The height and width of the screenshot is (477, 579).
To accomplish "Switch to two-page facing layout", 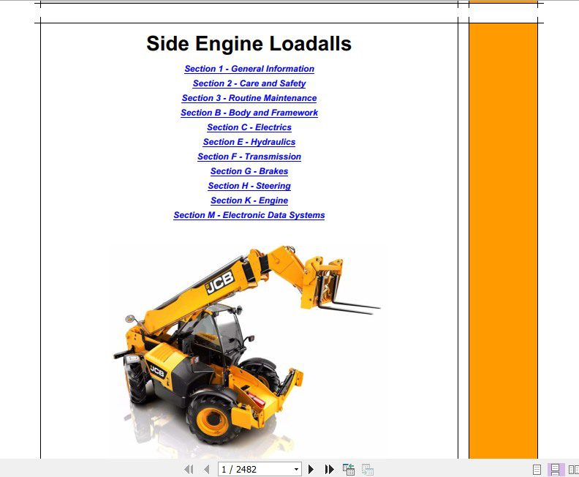I will pos(572,469).
